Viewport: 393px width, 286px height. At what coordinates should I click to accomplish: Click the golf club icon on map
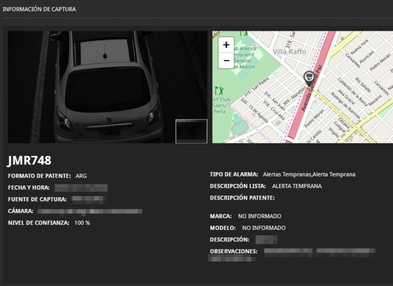point(219,91)
